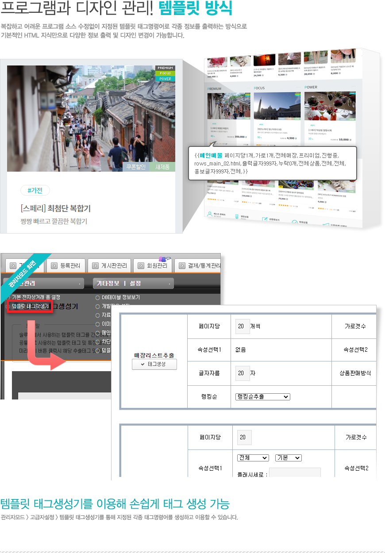The image size is (385, 553).
Task: Click the members chat icon above 회원관리
Action: coord(165,258)
